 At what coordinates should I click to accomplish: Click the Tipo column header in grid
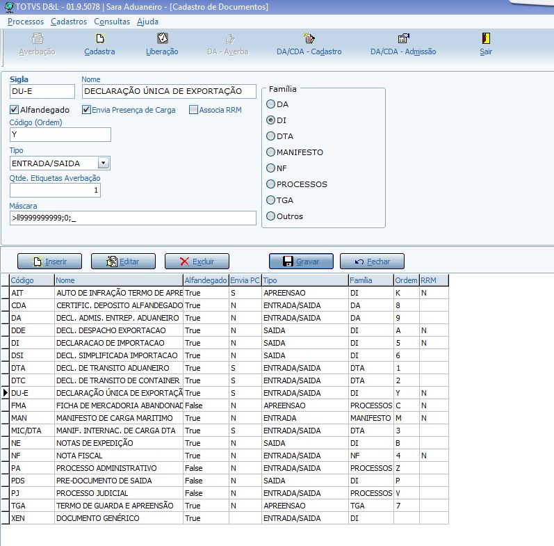point(305,280)
